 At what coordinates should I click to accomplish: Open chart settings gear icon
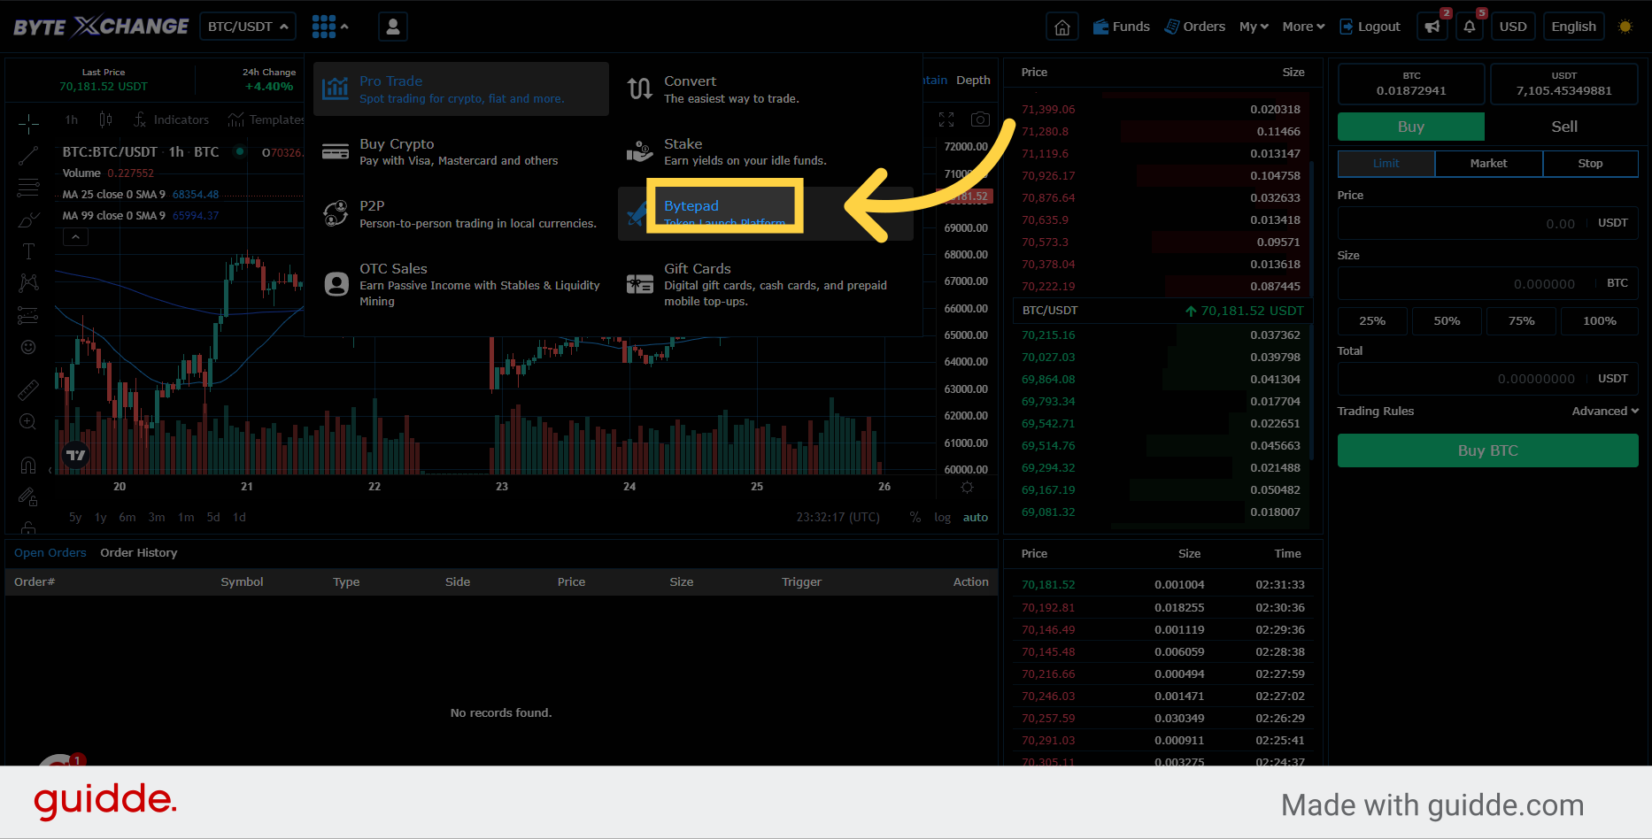[x=967, y=488]
